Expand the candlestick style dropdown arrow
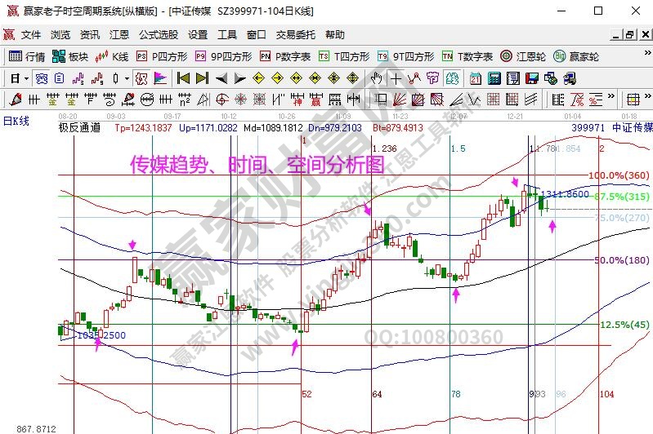653x434 pixels. tap(126, 78)
